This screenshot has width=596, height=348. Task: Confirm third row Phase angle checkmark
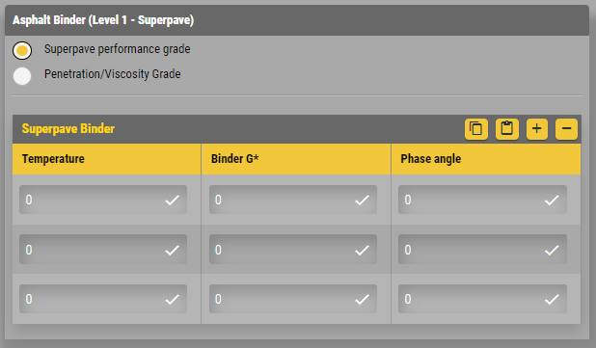tap(552, 300)
